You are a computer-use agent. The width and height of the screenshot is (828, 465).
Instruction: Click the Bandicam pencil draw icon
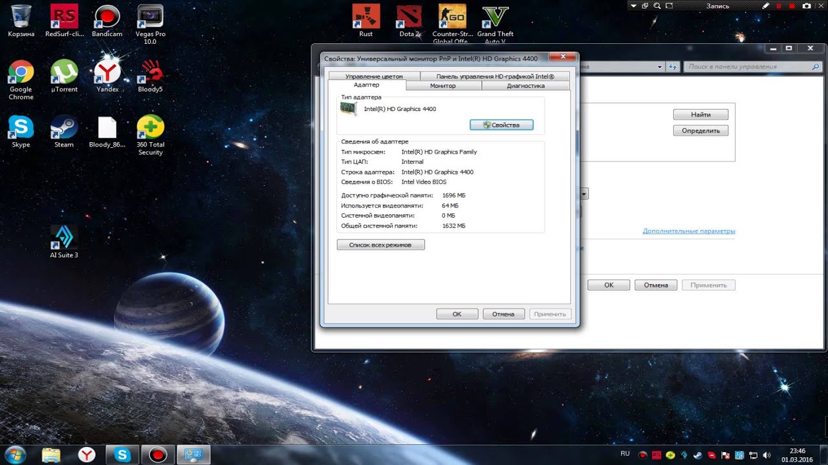click(766, 6)
